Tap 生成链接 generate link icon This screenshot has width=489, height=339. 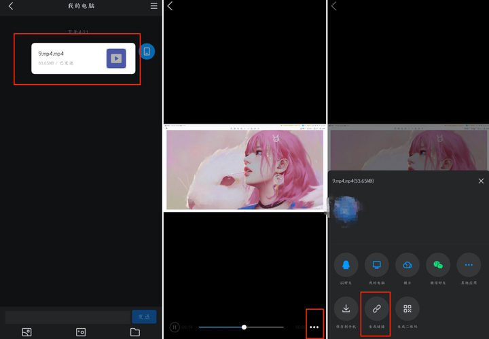point(377,308)
